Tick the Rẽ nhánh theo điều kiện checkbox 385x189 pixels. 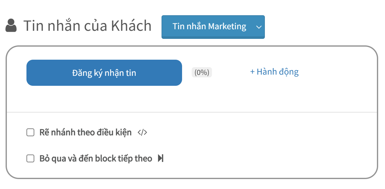coord(30,133)
